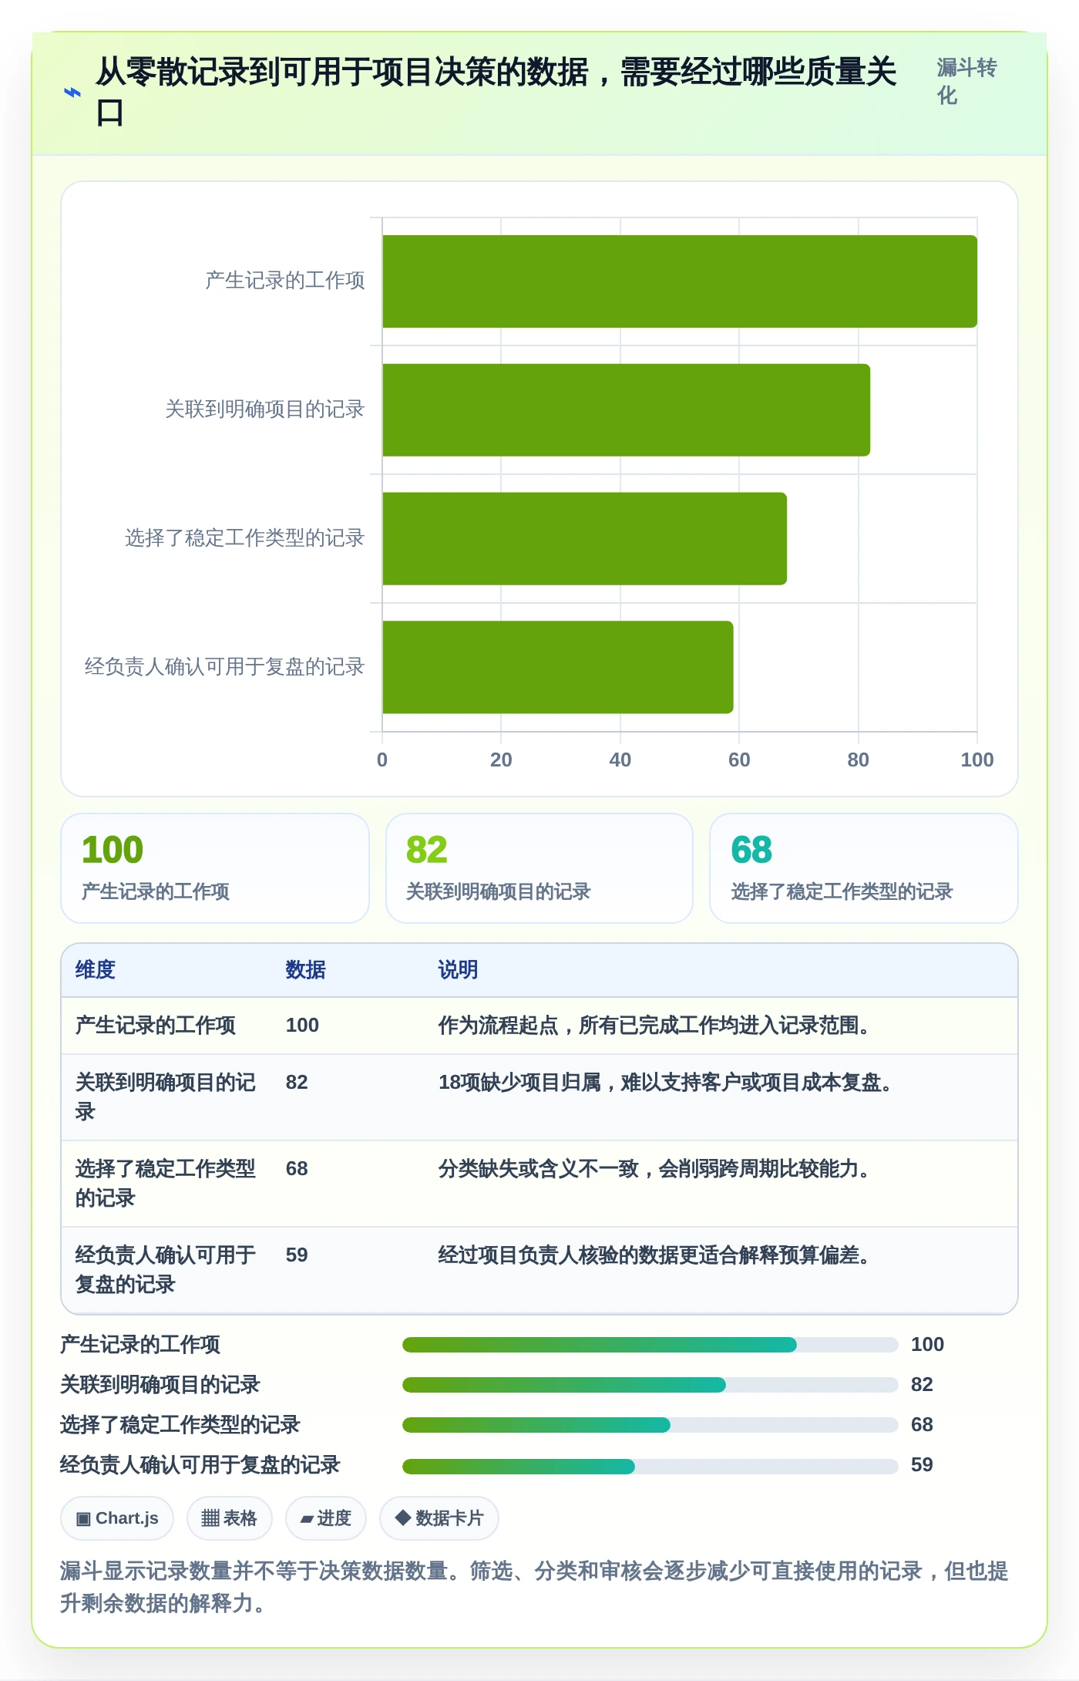1079x1681 pixels.
Task: Click the 数据 column header
Action: coord(306,969)
